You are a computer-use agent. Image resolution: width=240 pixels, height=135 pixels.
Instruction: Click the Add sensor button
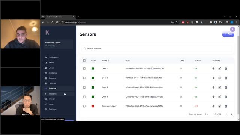tap(228, 34)
